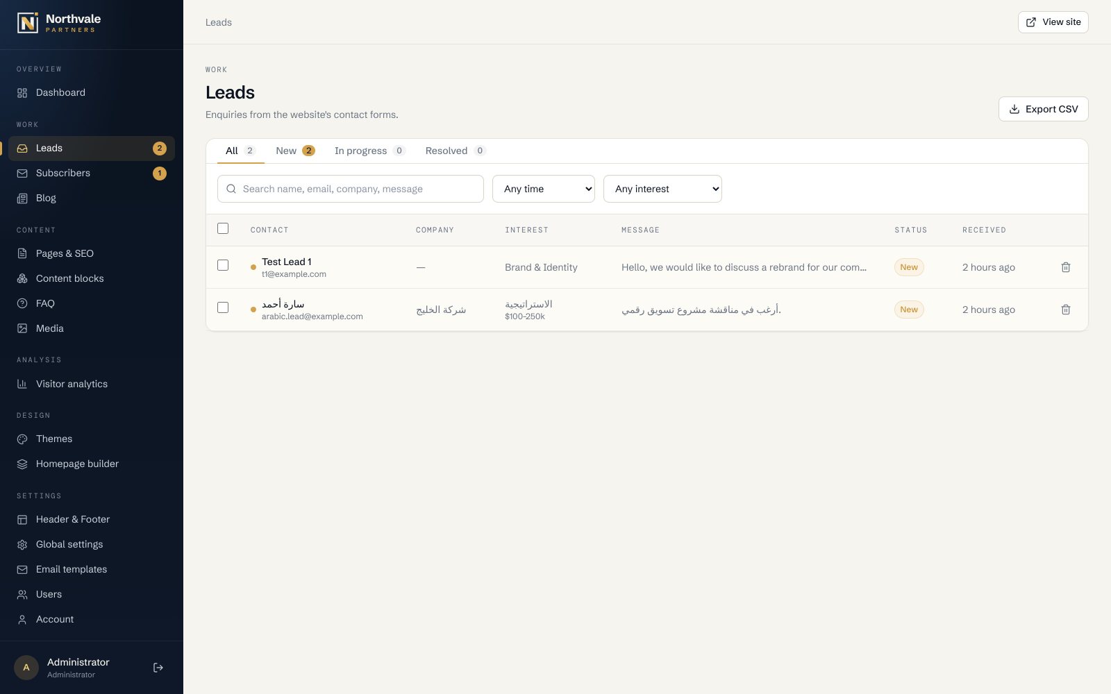The width and height of the screenshot is (1111, 694).
Task: Click the View site button
Action: (1053, 22)
